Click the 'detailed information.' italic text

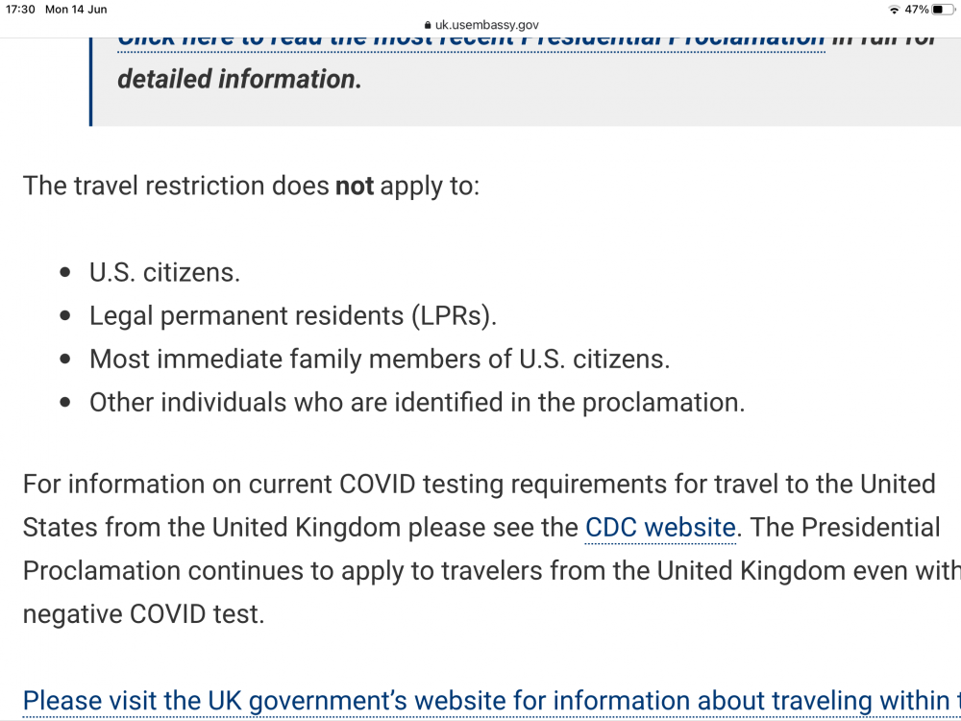pos(239,79)
